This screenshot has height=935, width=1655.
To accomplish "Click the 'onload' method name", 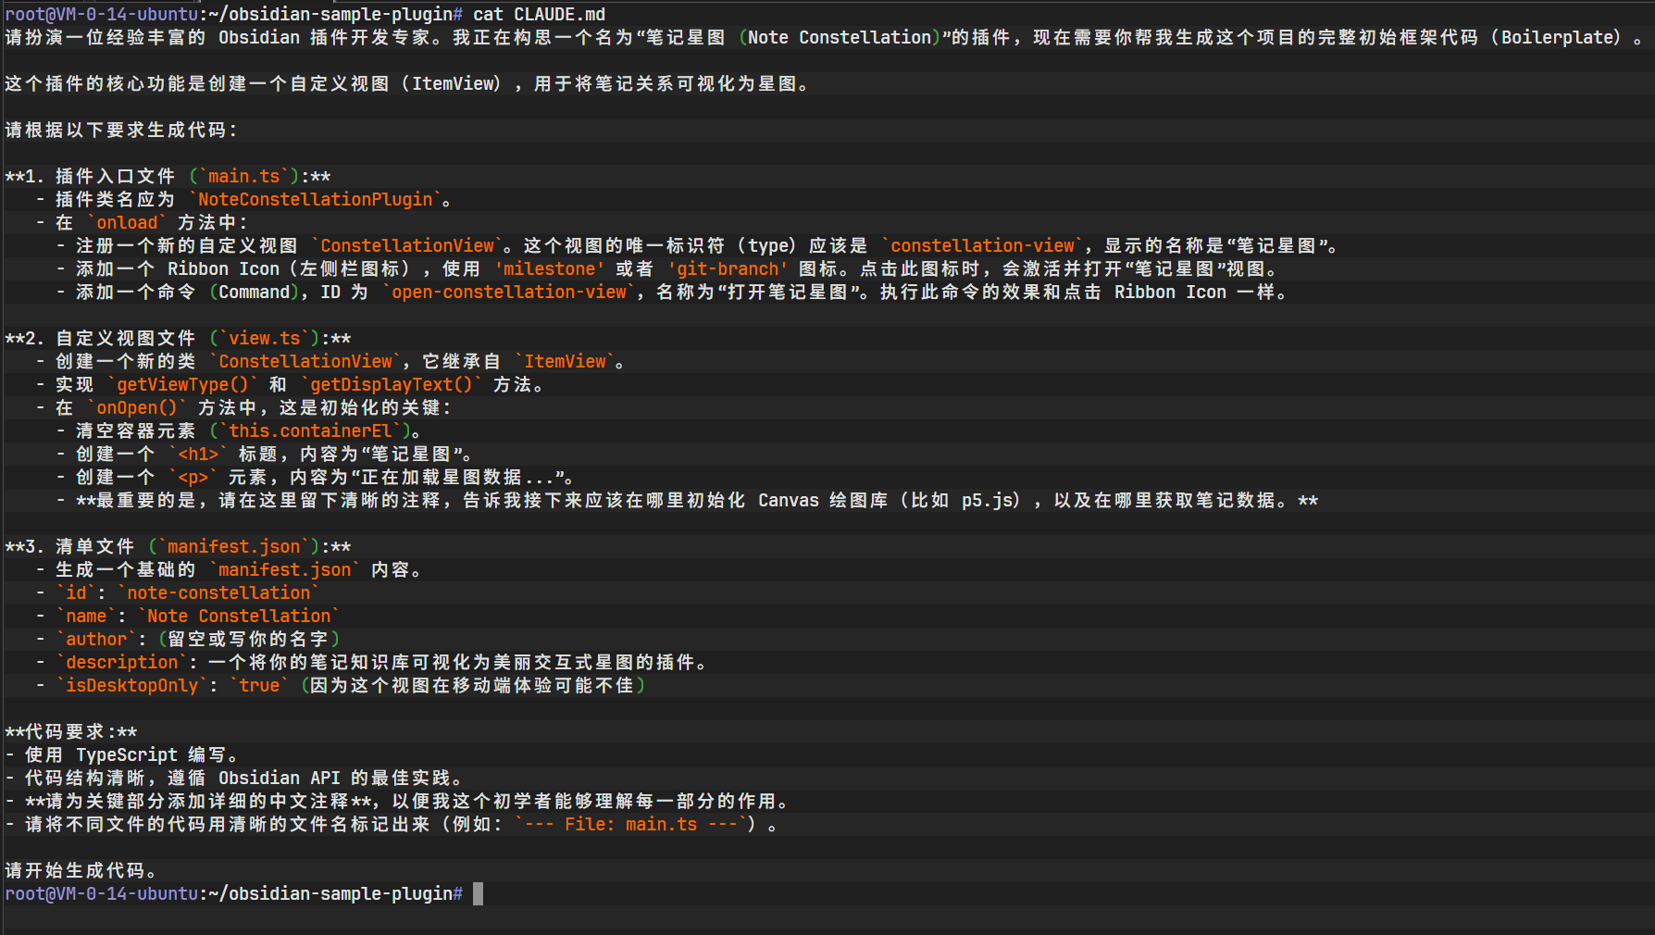I will pyautogui.click(x=127, y=222).
